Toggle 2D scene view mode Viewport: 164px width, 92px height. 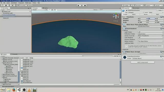46,10
